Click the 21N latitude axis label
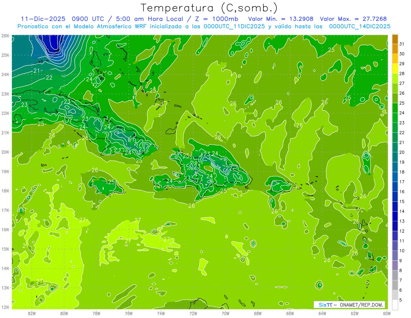This screenshot has width=411, height=318. (x=5, y=133)
